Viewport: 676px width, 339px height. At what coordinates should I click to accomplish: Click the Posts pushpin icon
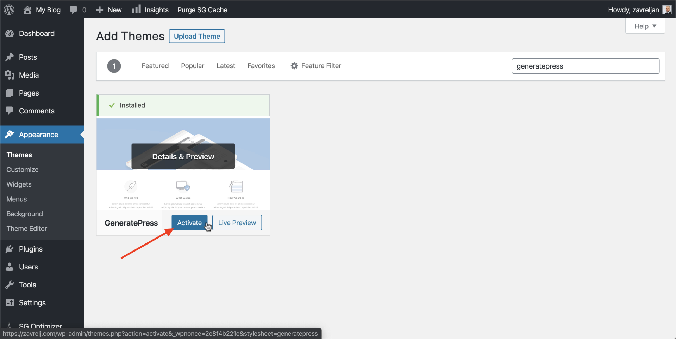coord(10,57)
